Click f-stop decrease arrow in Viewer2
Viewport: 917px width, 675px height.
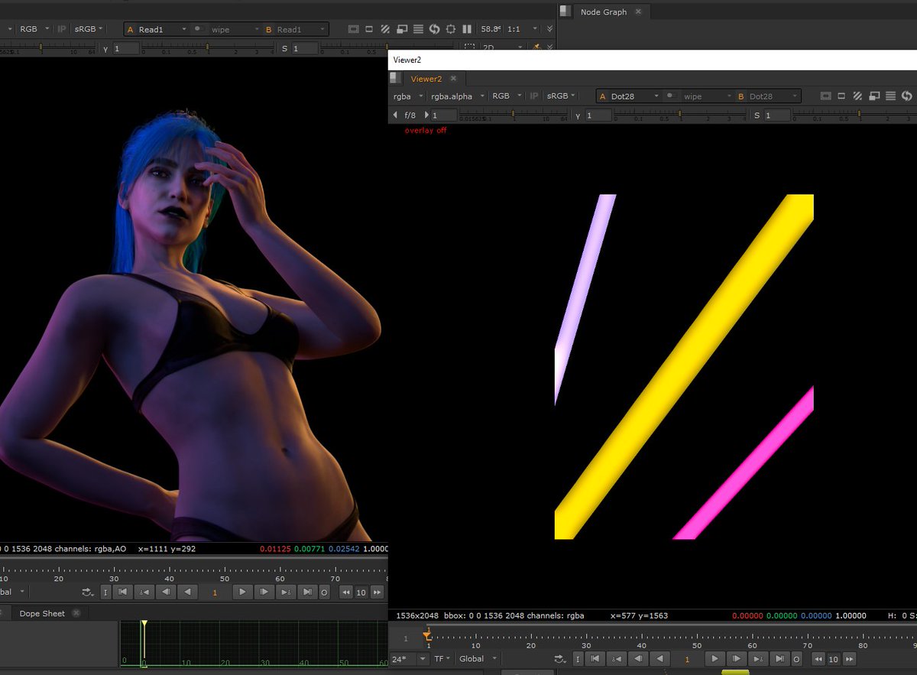pos(395,115)
